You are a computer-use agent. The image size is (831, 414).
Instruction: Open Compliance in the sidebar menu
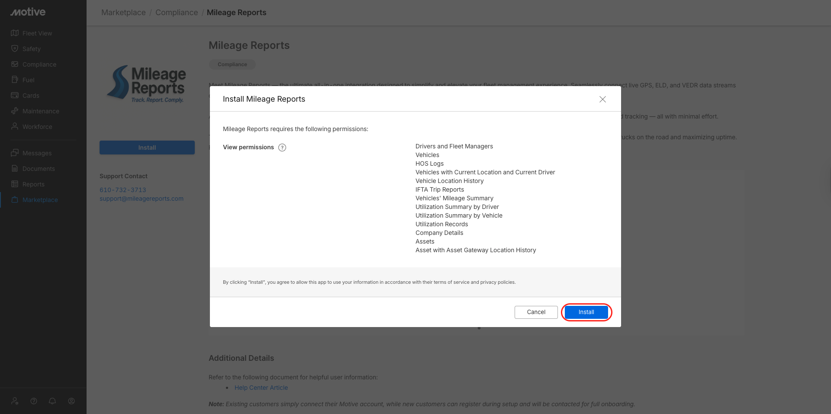(39, 64)
